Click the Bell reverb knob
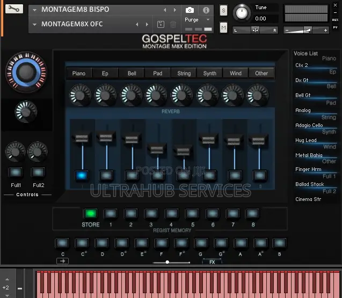The width and height of the screenshot is (342, 298). pos(131,95)
